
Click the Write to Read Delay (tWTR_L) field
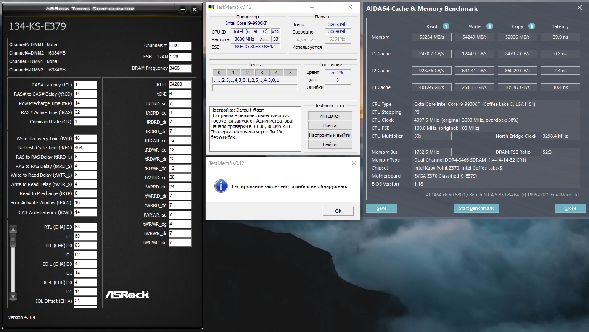click(x=85, y=175)
